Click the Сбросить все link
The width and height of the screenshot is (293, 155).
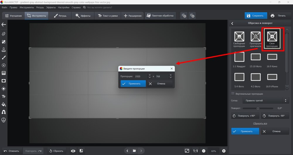[x=260, y=124]
